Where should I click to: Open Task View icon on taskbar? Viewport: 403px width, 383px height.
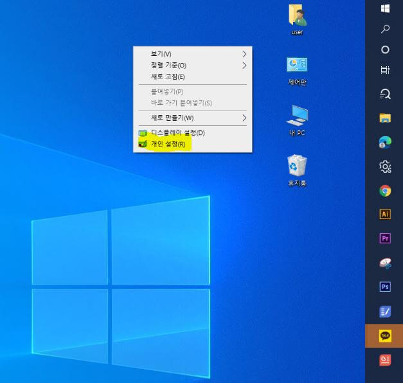pos(385,69)
